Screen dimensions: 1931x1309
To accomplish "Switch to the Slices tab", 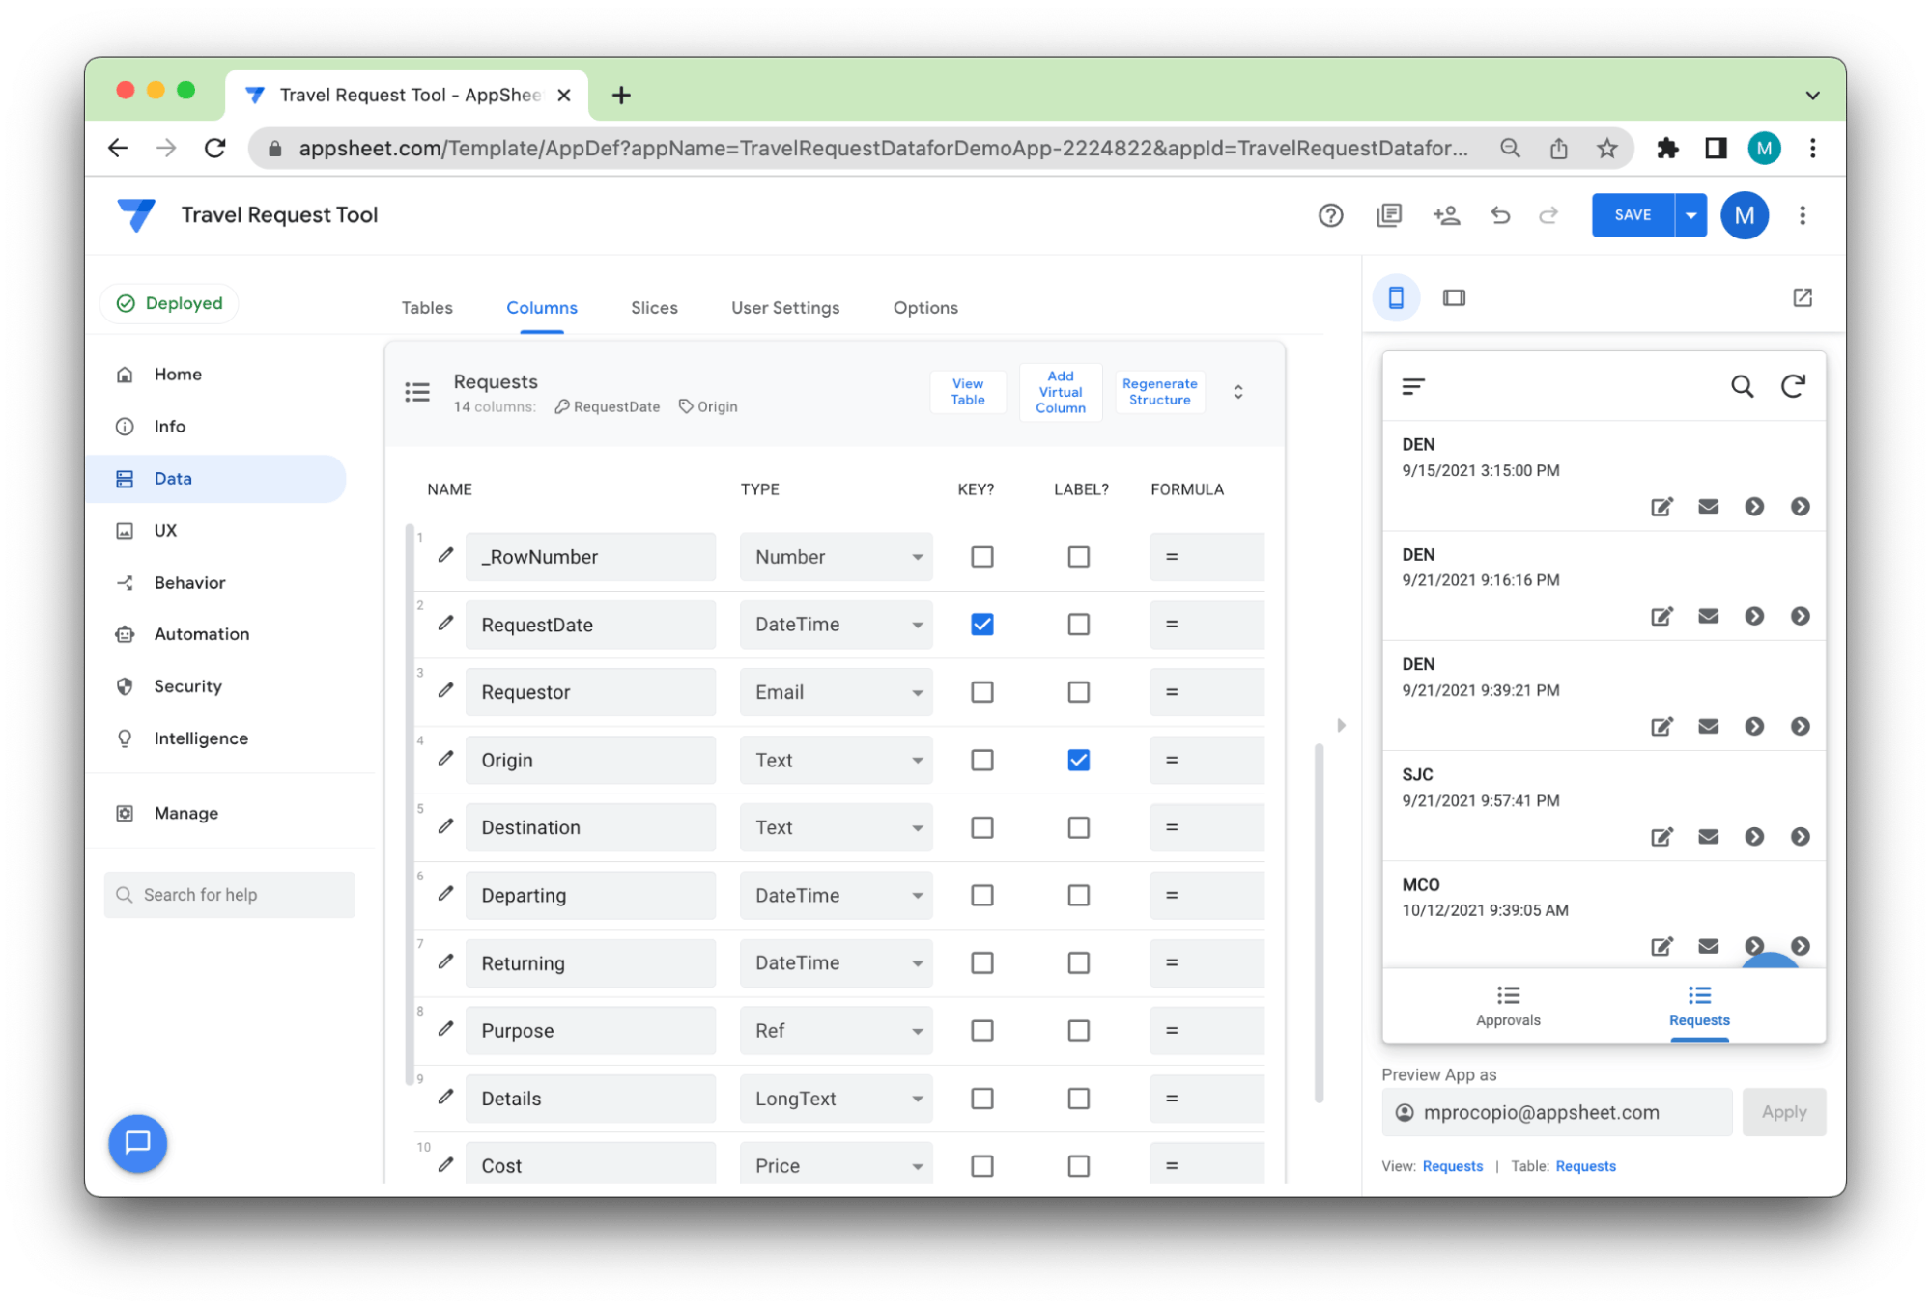I will click(x=655, y=308).
